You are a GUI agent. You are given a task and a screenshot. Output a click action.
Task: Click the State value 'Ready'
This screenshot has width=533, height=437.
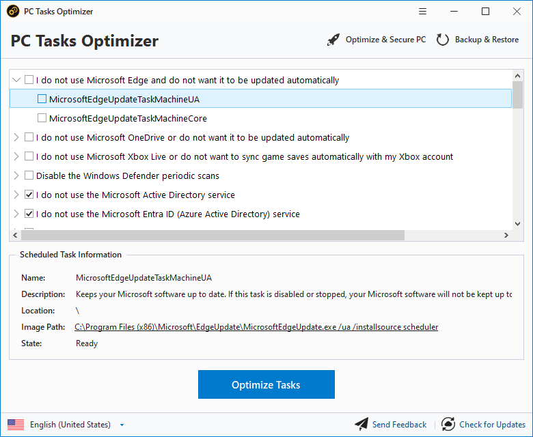point(87,343)
